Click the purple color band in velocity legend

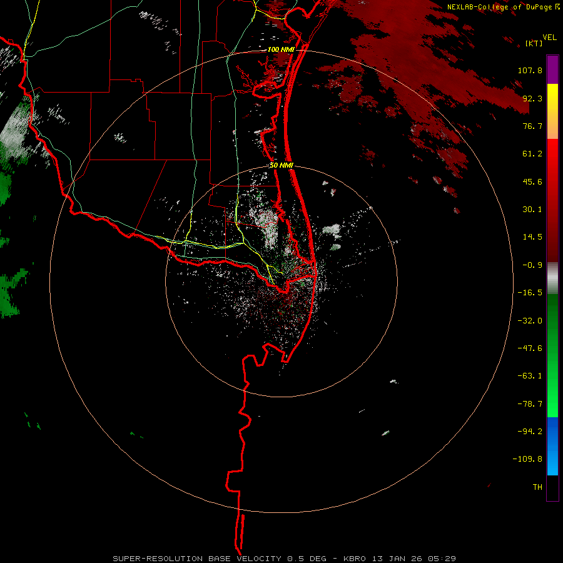coord(552,69)
